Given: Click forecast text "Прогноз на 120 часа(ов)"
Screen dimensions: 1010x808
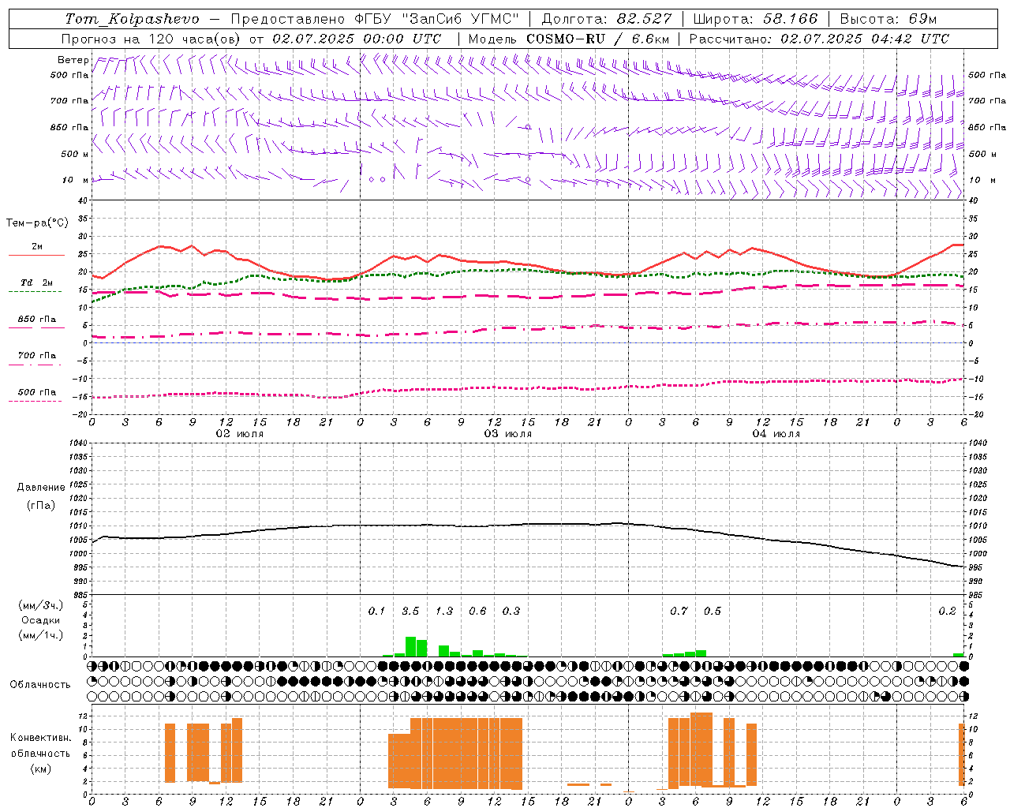Looking at the screenshot, I should 151,39.
